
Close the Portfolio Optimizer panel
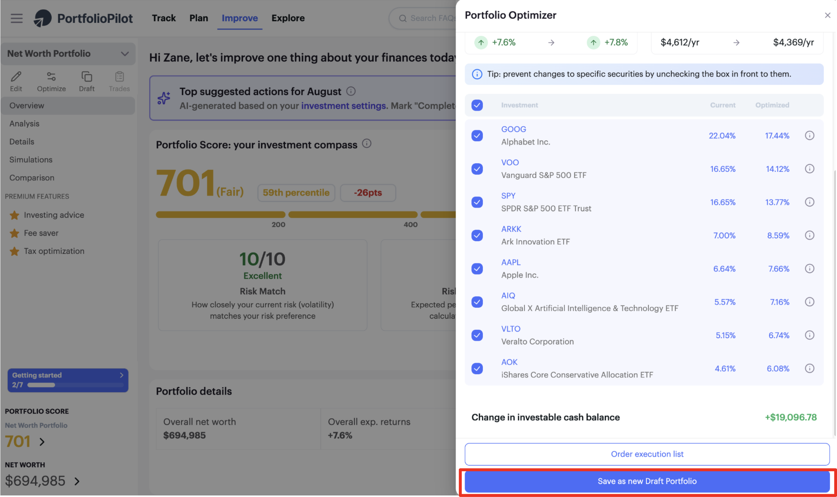pyautogui.click(x=827, y=16)
